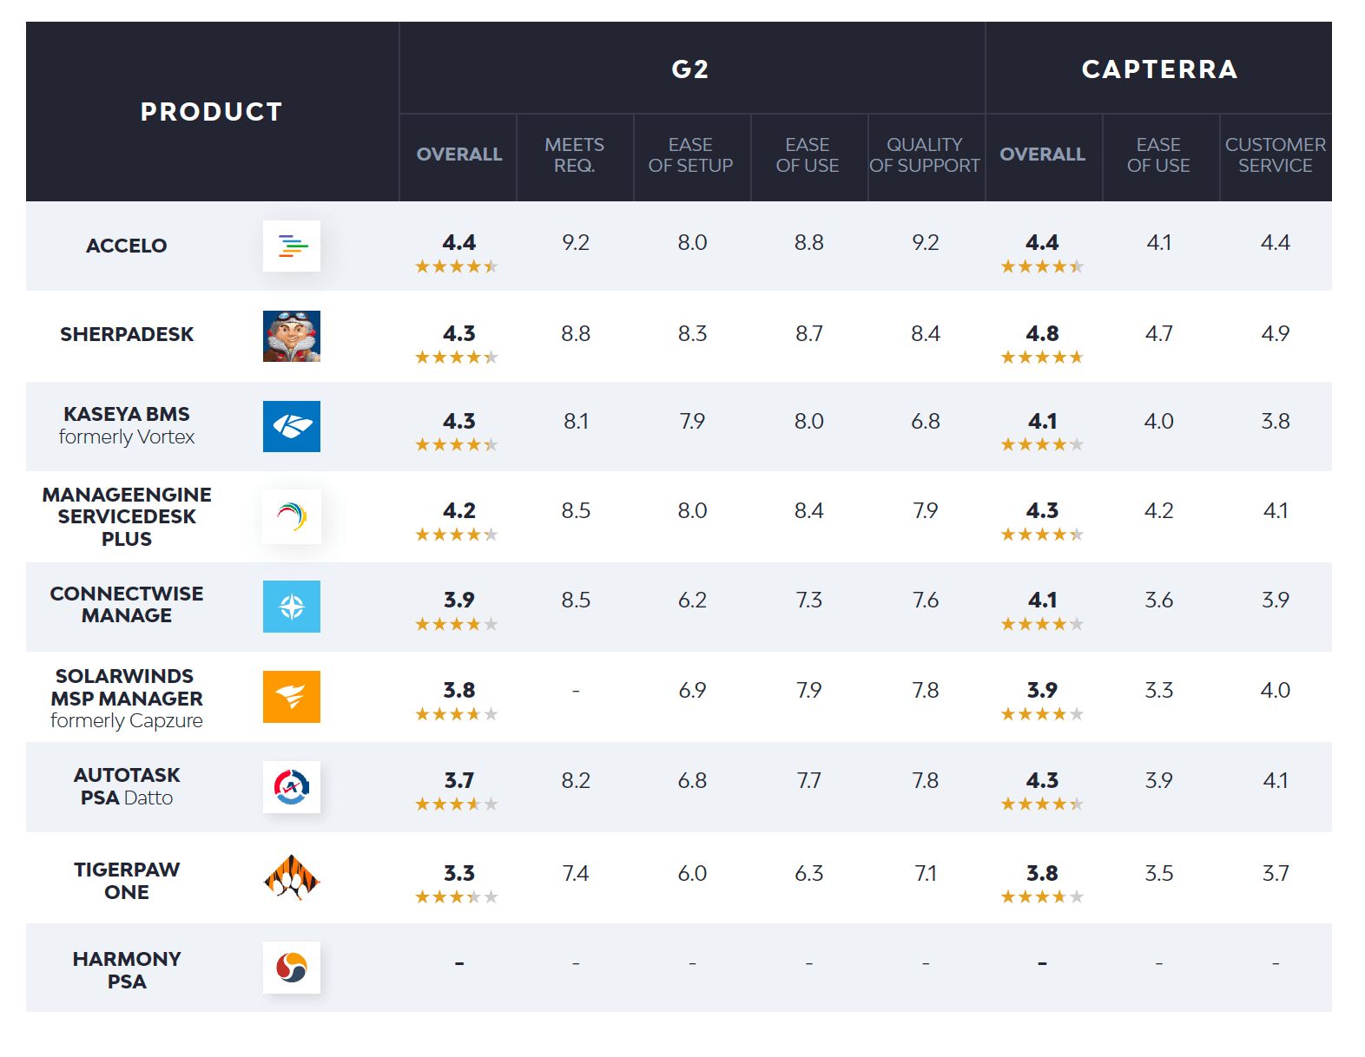Click the Customer Service column header
1365x1057 pixels.
[x=1275, y=155]
